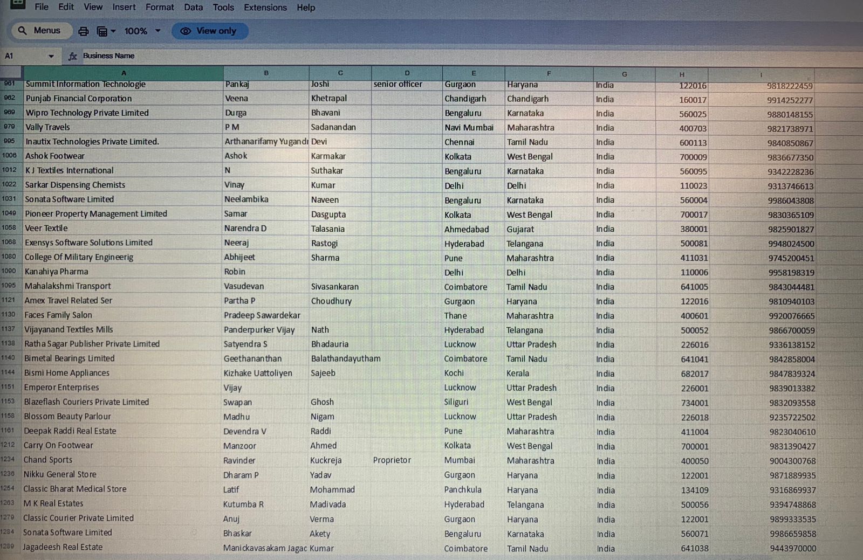863x560 pixels.
Task: Click cell Vally Travels
Action: 47,127
